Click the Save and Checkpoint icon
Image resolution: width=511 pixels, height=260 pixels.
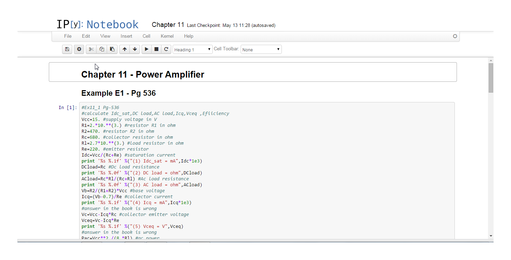pos(67,49)
